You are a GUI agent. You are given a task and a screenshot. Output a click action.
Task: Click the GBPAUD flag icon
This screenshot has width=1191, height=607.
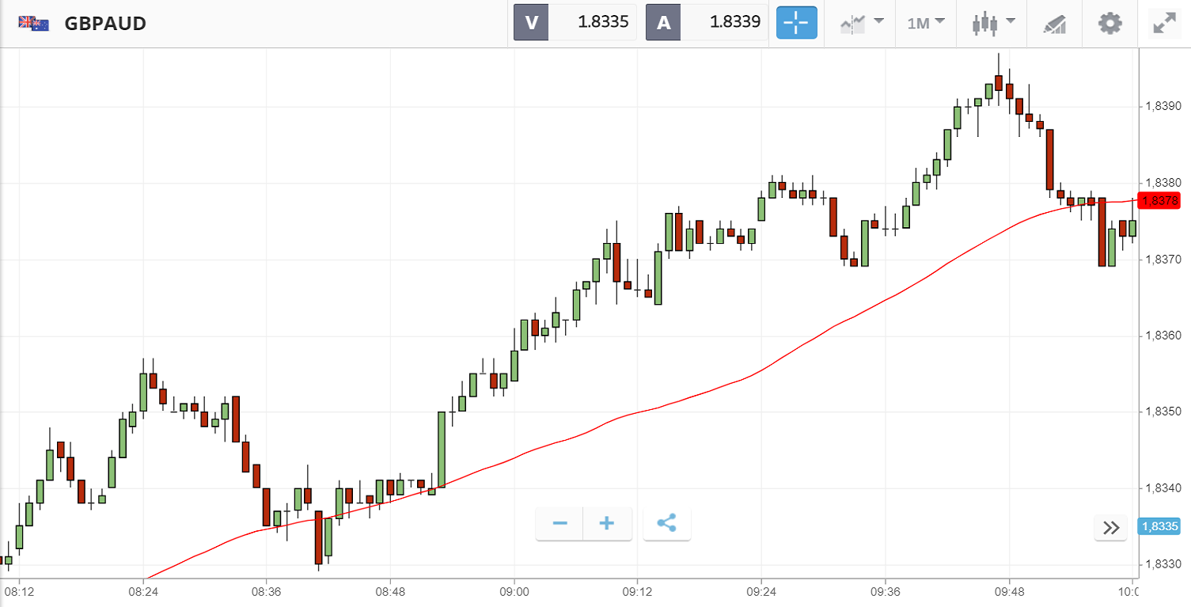34,24
